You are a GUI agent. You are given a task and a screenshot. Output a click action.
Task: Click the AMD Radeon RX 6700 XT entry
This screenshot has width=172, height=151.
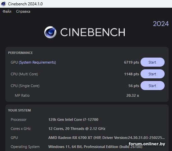[x=107, y=138]
